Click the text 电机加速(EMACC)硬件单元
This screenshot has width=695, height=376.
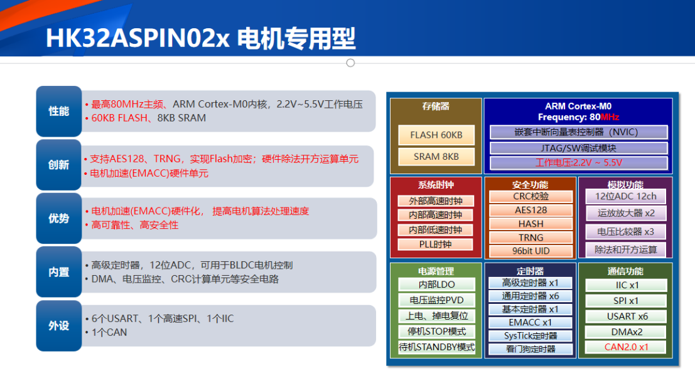tap(149, 174)
